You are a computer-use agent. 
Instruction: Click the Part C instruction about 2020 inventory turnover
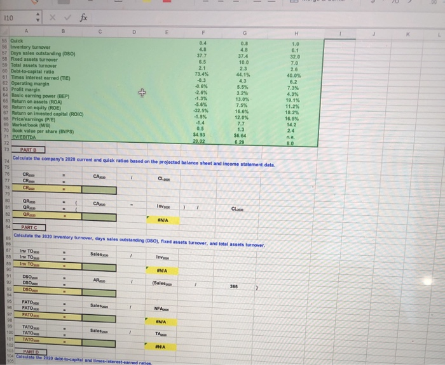(x=139, y=240)
